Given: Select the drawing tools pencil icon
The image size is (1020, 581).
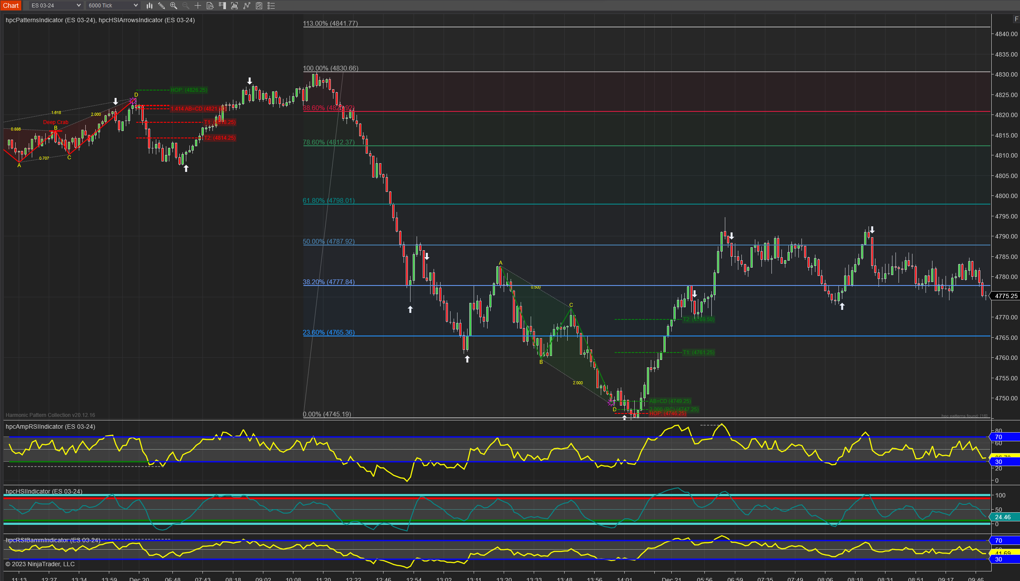Looking at the screenshot, I should (x=162, y=6).
